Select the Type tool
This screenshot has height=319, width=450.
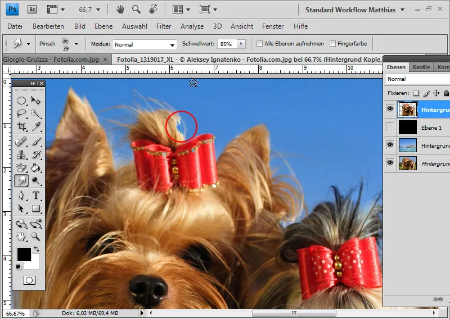tap(36, 195)
